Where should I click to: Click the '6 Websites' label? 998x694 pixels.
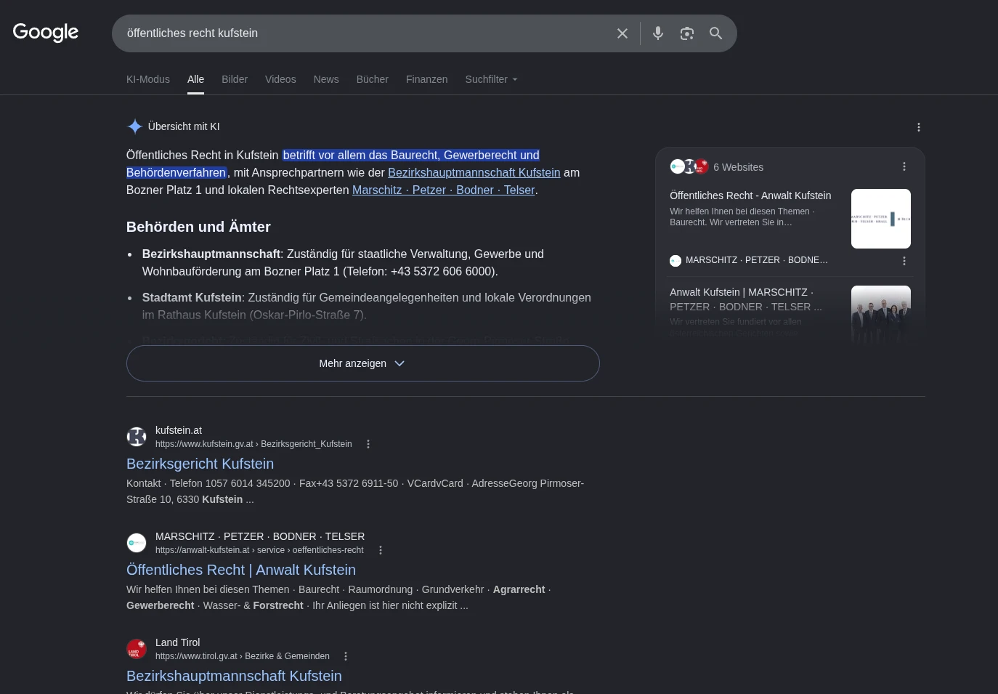(739, 167)
